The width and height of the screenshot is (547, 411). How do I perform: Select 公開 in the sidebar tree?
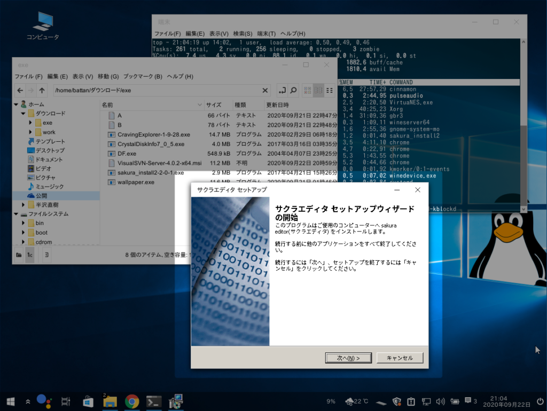[41, 196]
